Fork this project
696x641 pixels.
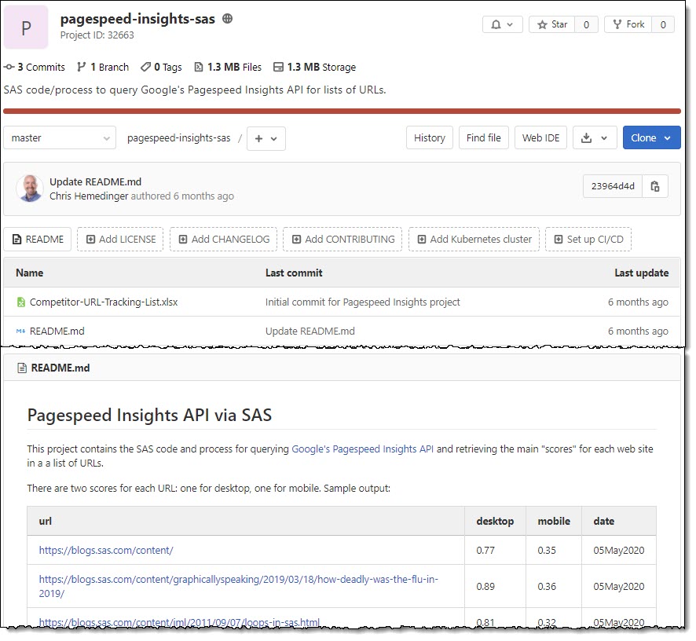pyautogui.click(x=628, y=24)
